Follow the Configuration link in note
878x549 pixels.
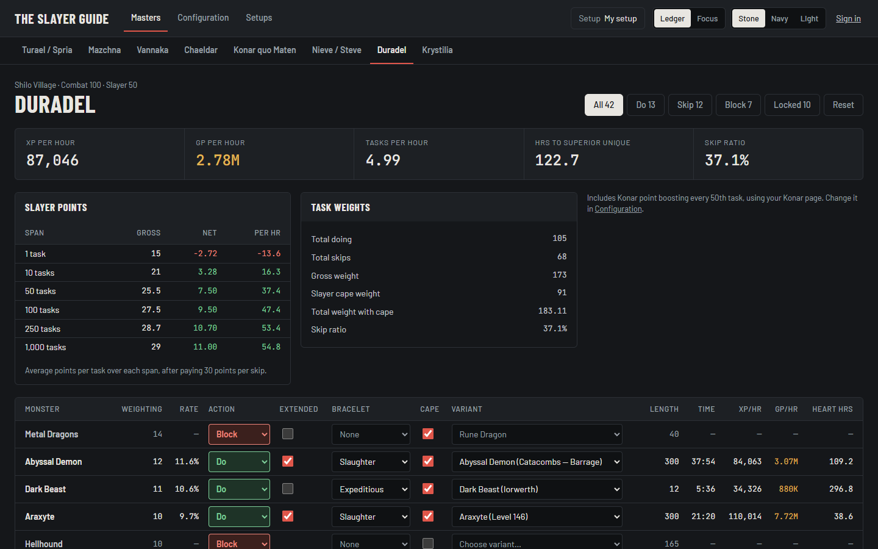coord(618,209)
